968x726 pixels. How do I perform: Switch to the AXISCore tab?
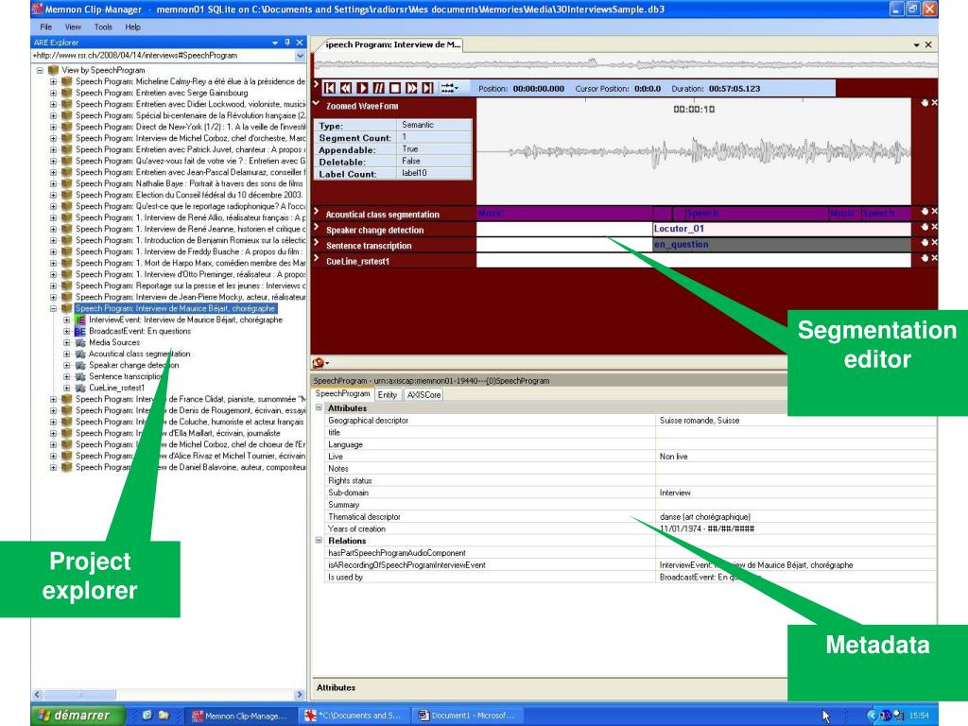(423, 394)
